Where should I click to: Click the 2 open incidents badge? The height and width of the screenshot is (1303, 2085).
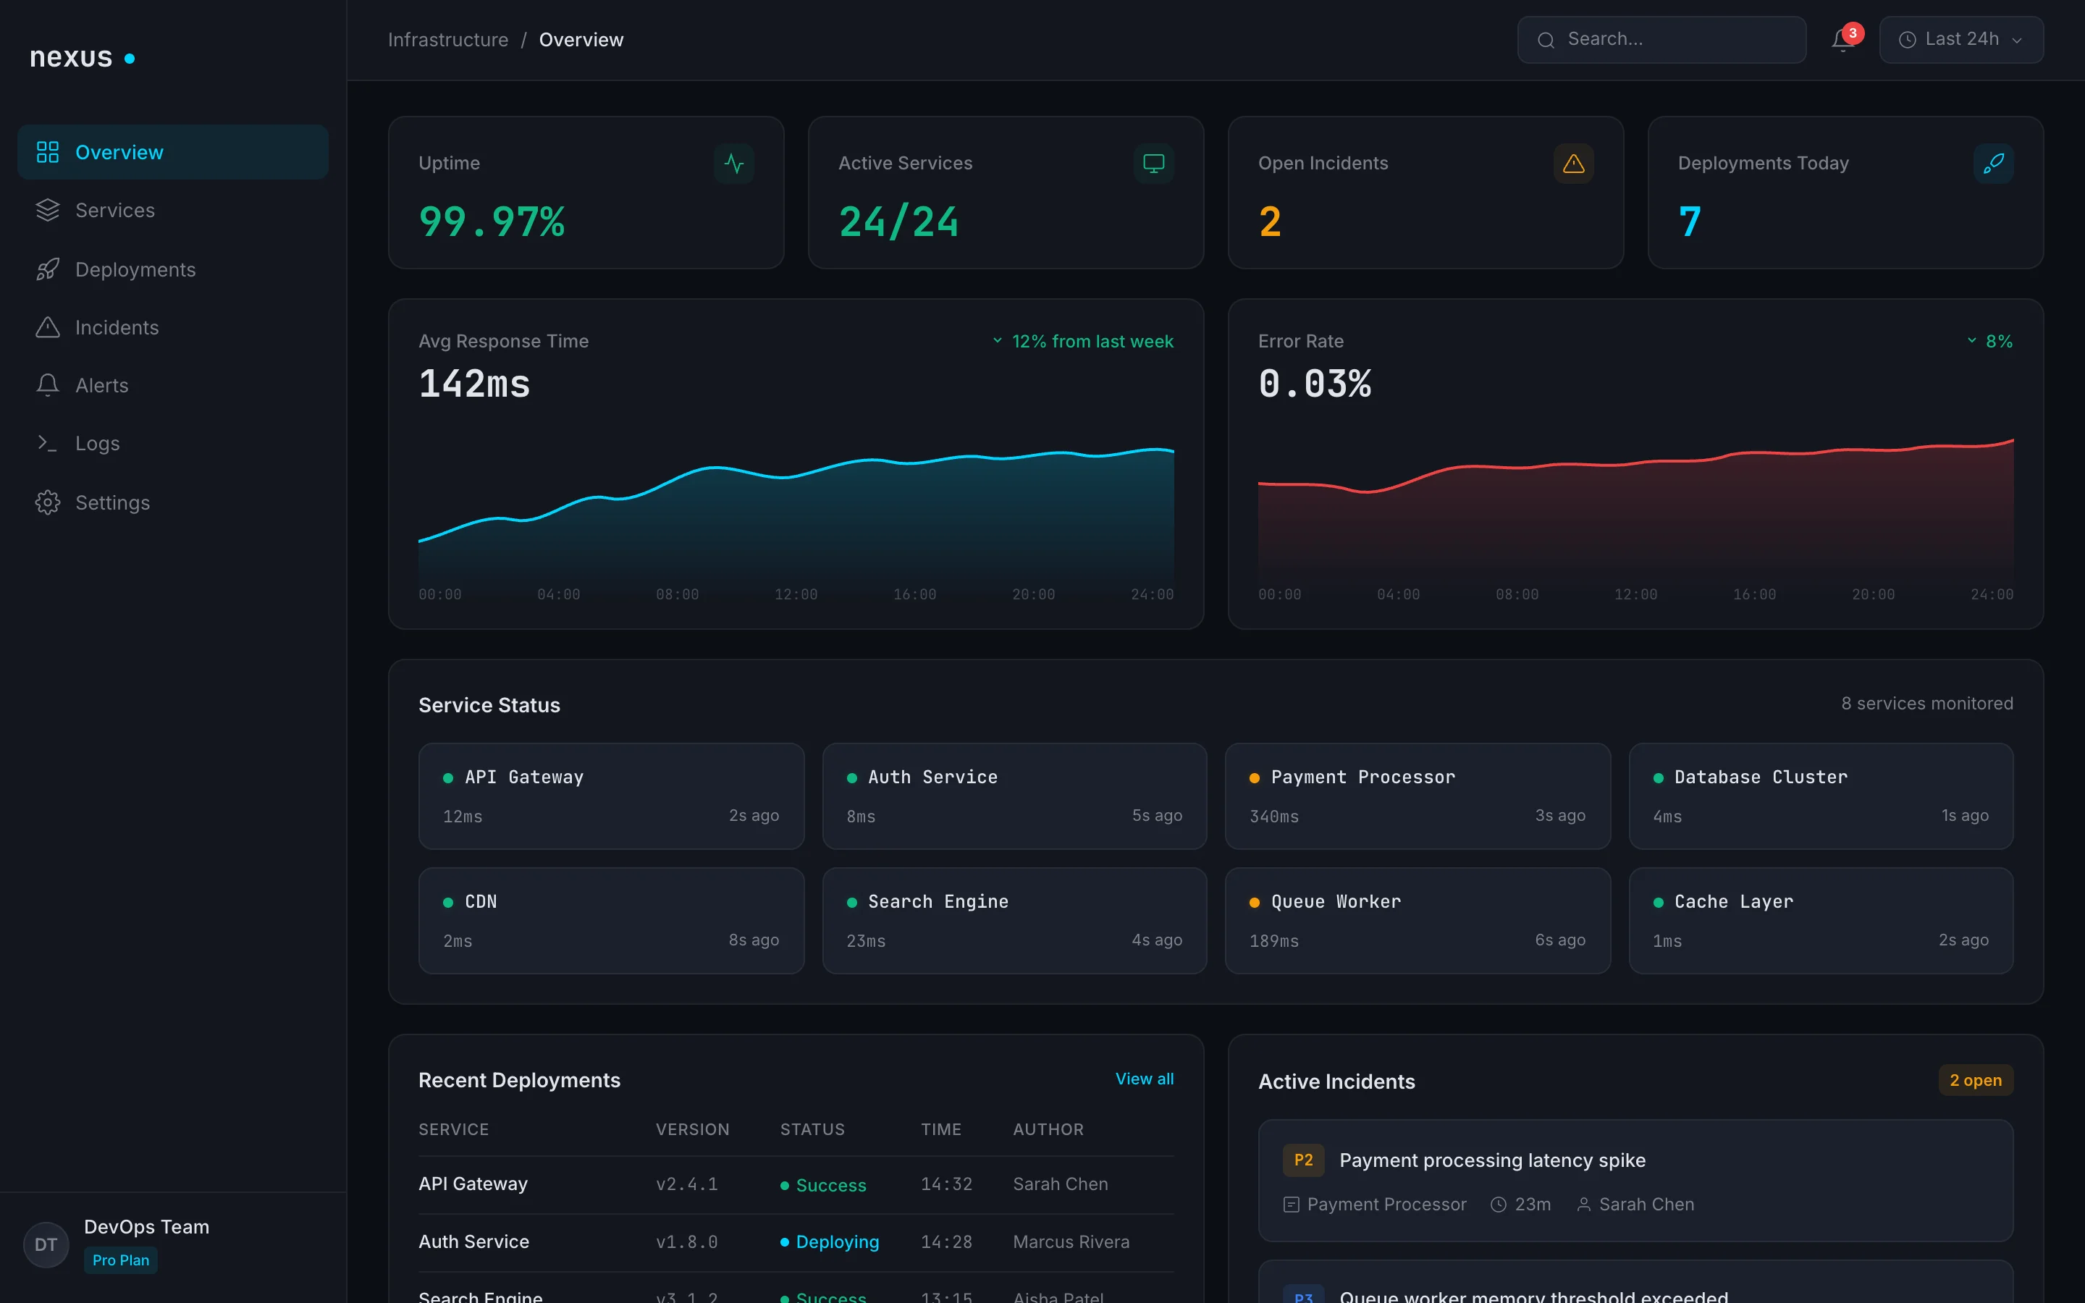point(1976,1080)
